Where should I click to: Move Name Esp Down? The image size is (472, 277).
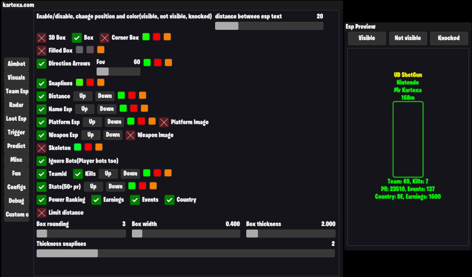[107, 109]
